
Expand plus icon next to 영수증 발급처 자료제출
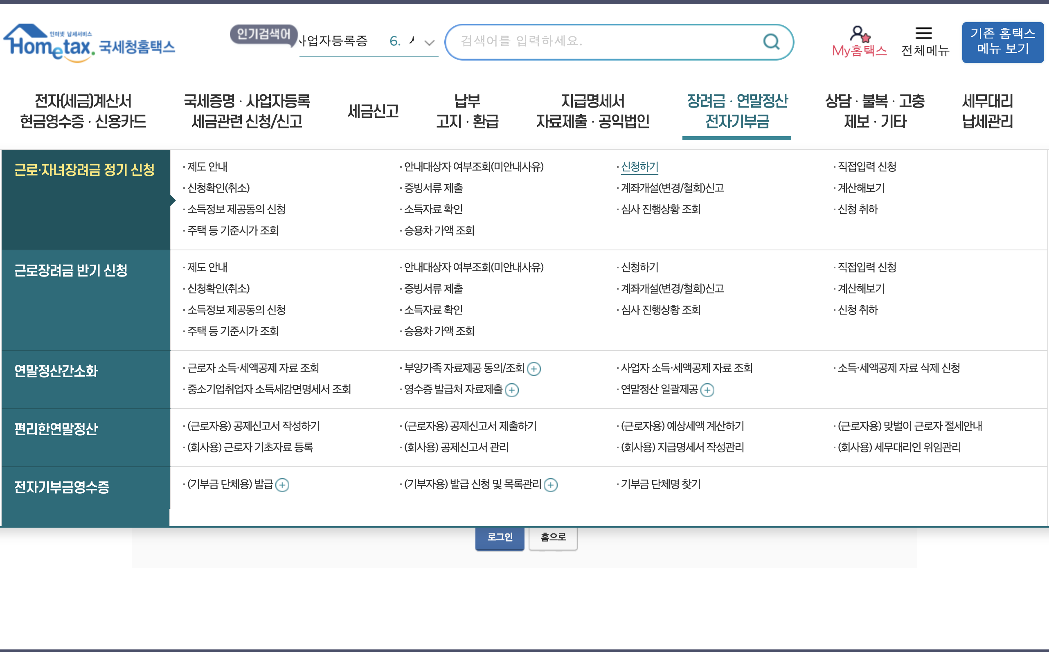(511, 390)
